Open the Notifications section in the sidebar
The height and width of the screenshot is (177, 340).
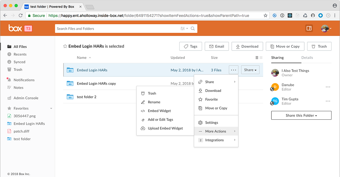click(x=24, y=80)
